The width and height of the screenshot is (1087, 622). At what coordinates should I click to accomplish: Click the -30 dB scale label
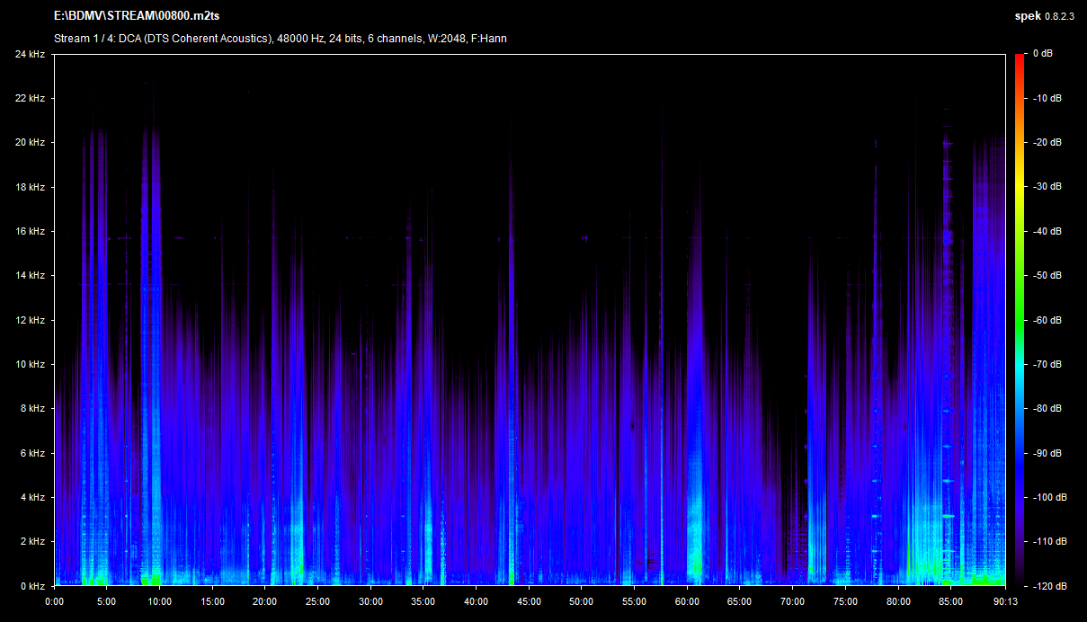click(1047, 187)
